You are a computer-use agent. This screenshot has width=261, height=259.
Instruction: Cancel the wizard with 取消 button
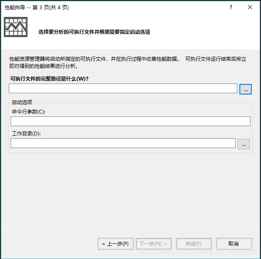[234, 244]
